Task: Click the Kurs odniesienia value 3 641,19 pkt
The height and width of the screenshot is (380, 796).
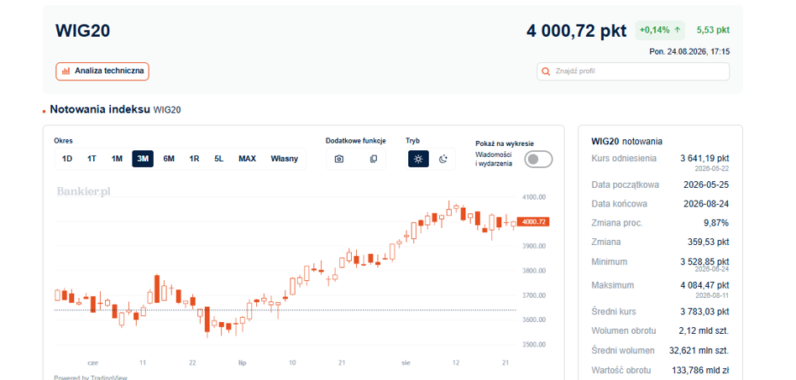Action: coord(704,159)
